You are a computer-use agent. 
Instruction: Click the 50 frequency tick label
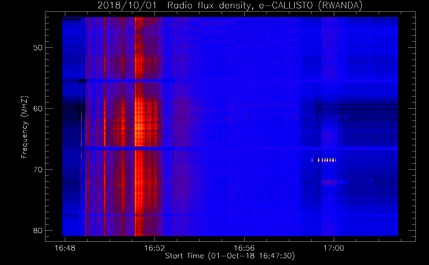38,48
